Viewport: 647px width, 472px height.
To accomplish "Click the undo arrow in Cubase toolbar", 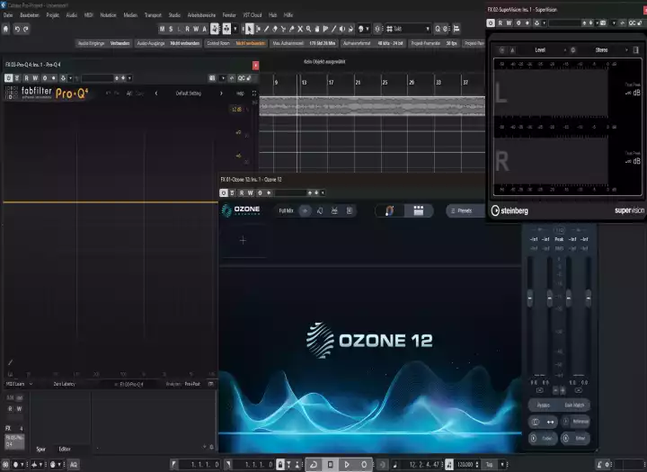I will point(17,29).
